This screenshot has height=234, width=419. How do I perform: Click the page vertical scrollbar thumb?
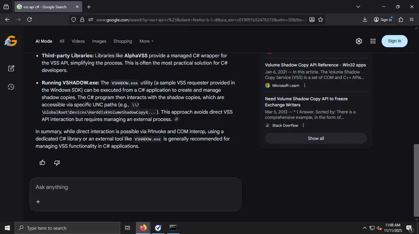[416, 180]
